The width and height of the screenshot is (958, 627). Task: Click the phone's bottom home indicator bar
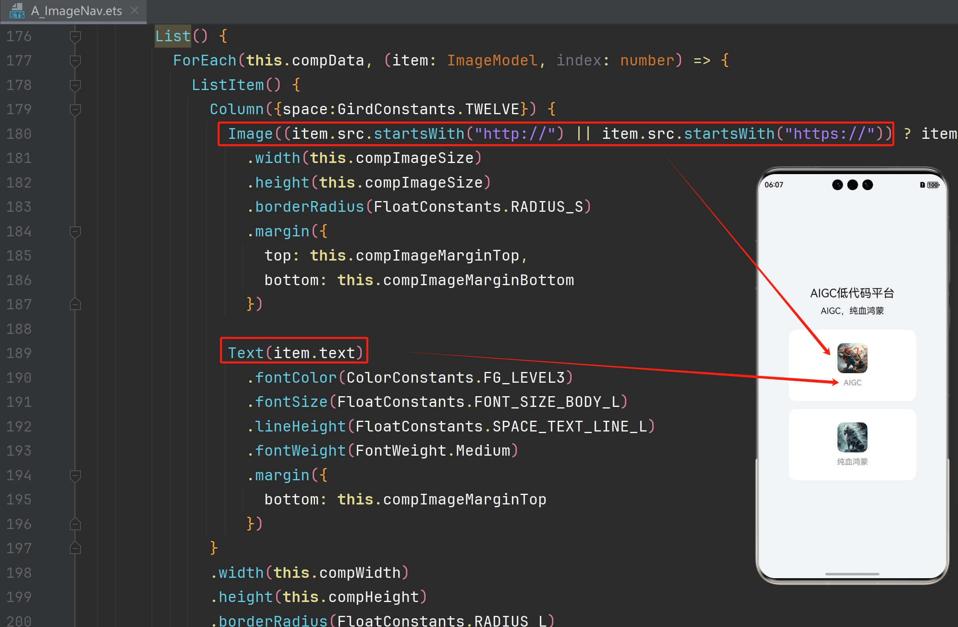[852, 574]
